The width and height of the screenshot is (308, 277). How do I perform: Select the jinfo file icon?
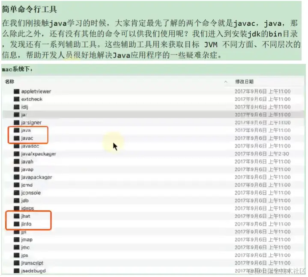[x=17, y=224]
